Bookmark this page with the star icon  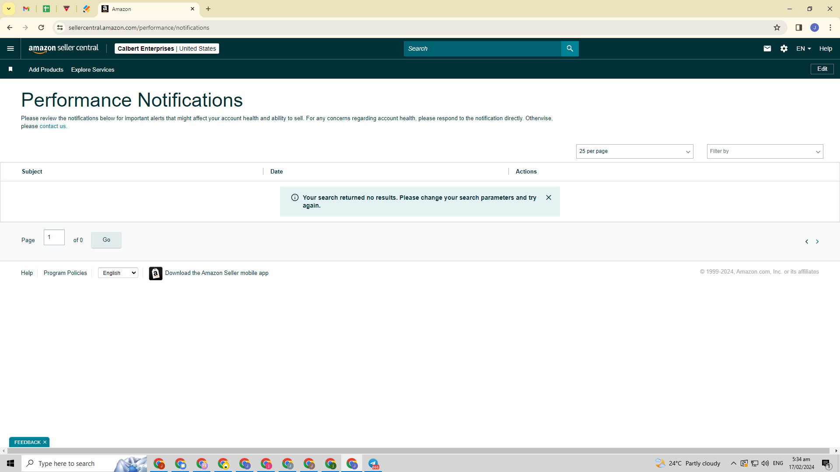point(777,28)
